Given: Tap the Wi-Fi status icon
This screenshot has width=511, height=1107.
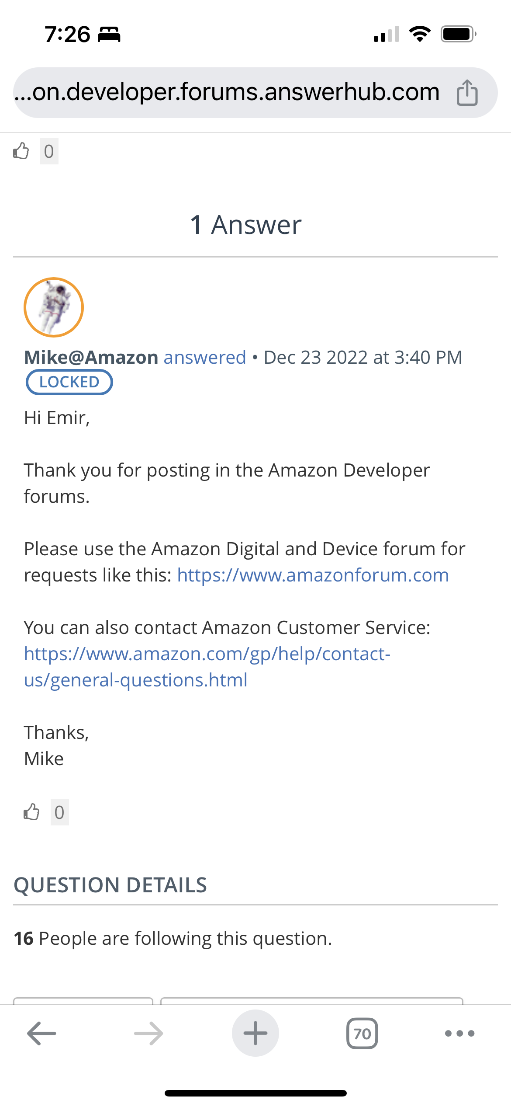Looking at the screenshot, I should [x=420, y=34].
